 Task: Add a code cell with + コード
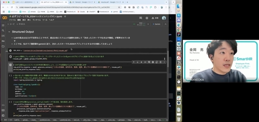[11, 24]
